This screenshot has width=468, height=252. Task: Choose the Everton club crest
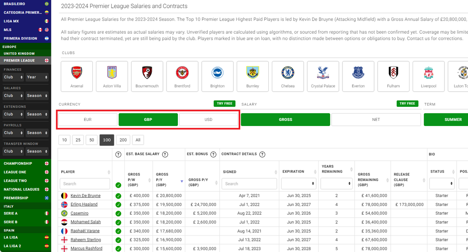[x=358, y=76]
